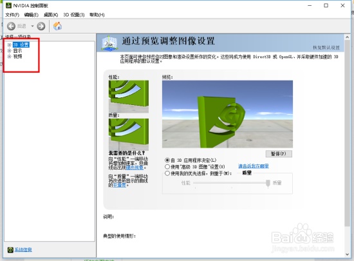Viewport: 354px width, 261px height.
Task: Click the 性能 performance preview thumbnail
Action: coord(129,97)
